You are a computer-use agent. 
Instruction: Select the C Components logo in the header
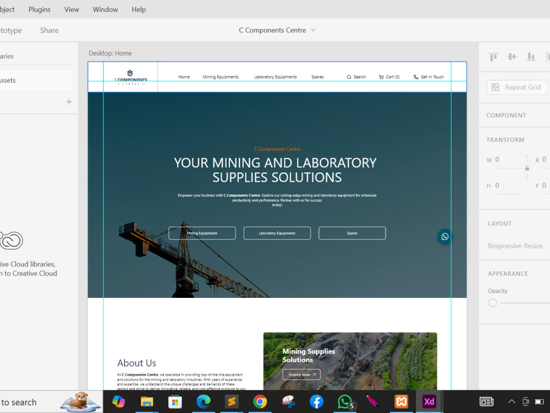[x=130, y=77]
